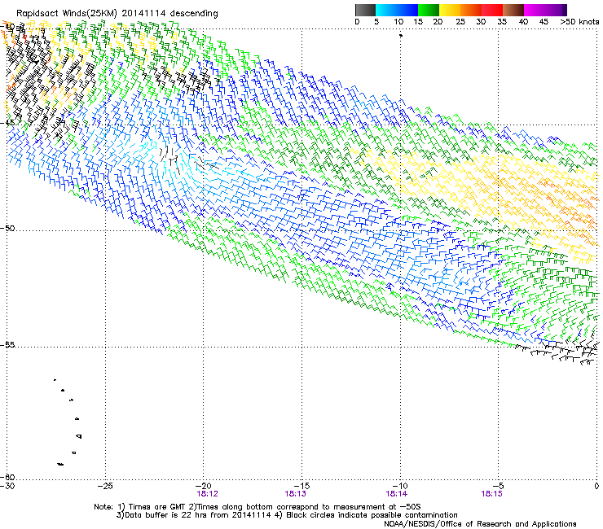Viewport: 603px width, 529px height.
Task: Click the '45' label under the color legend
Action: click(x=544, y=22)
